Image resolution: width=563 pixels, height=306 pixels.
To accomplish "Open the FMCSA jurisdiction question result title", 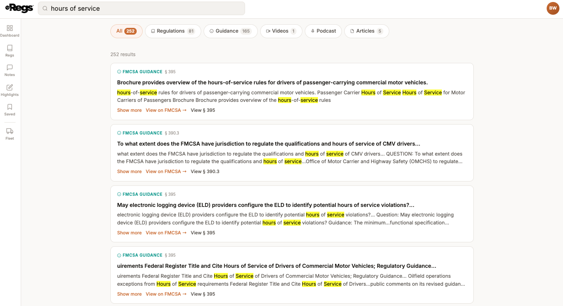I will pyautogui.click(x=269, y=144).
